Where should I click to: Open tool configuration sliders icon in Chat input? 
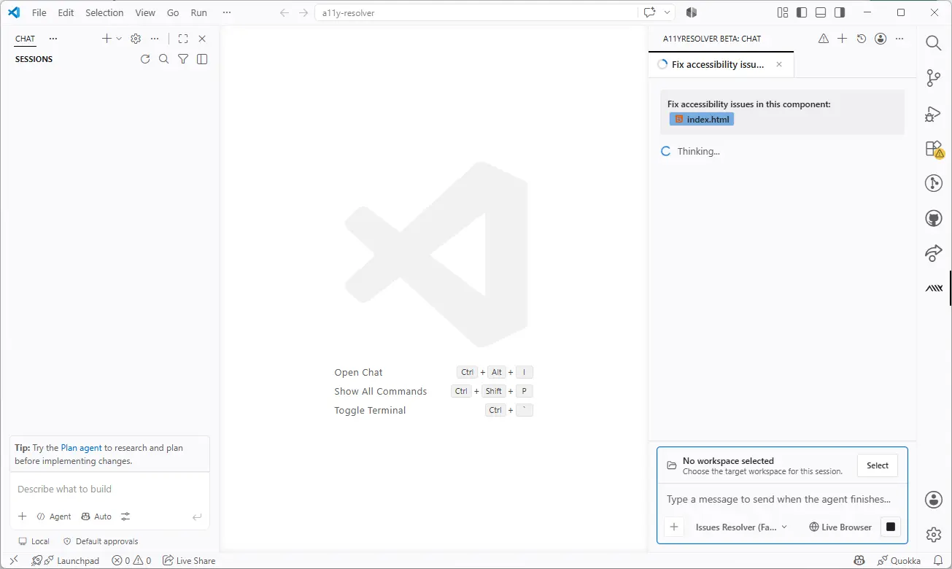coord(125,516)
